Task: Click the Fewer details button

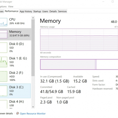Action: tap(6, 114)
